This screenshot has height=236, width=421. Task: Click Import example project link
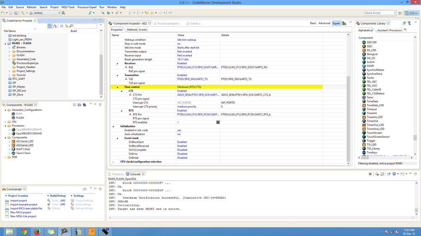pyautogui.click(x=24, y=205)
